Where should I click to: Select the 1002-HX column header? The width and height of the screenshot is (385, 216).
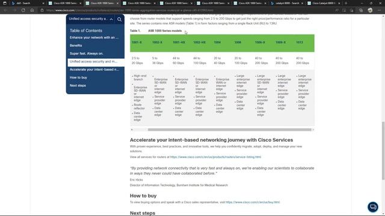pos(199,43)
